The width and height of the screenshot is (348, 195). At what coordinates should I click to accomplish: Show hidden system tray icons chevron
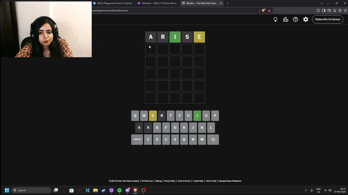(306, 190)
